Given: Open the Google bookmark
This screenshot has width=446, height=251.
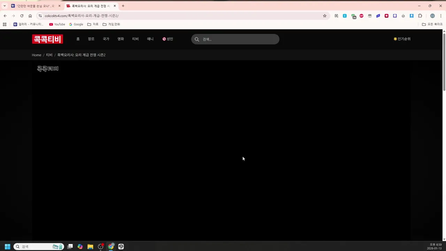Looking at the screenshot, I should click(76, 24).
